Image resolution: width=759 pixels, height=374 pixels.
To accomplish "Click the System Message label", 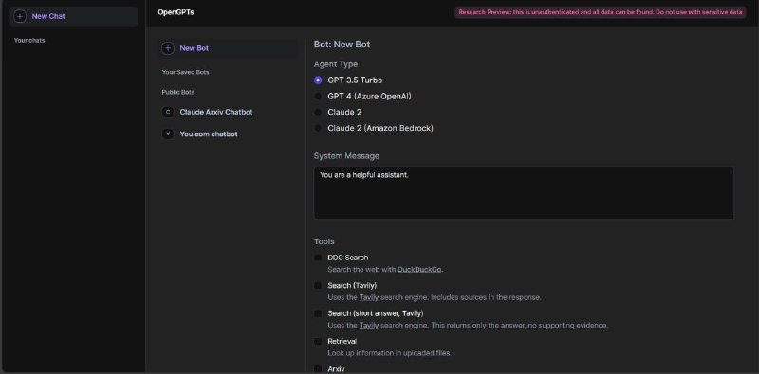I will [x=346, y=156].
